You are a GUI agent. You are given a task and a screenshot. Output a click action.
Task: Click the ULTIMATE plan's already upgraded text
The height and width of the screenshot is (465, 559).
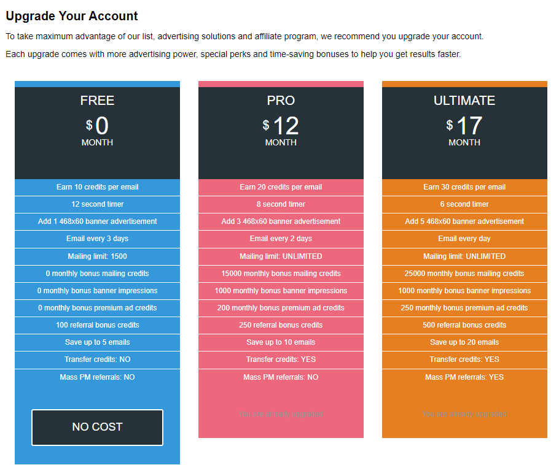(464, 414)
